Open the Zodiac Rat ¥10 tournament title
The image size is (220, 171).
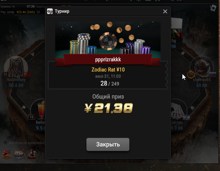click(108, 70)
